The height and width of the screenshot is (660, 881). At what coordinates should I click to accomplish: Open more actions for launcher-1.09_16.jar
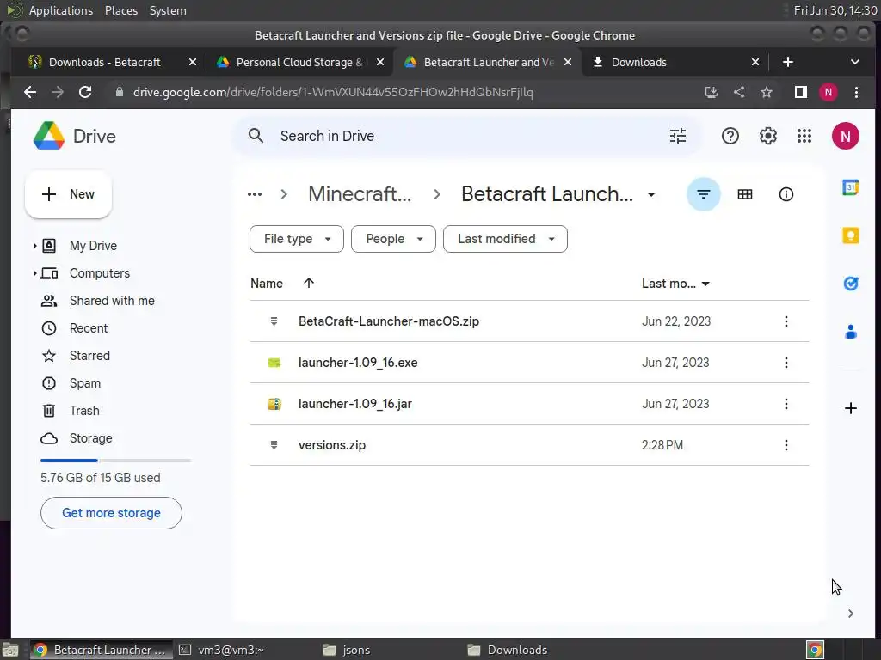tap(786, 404)
